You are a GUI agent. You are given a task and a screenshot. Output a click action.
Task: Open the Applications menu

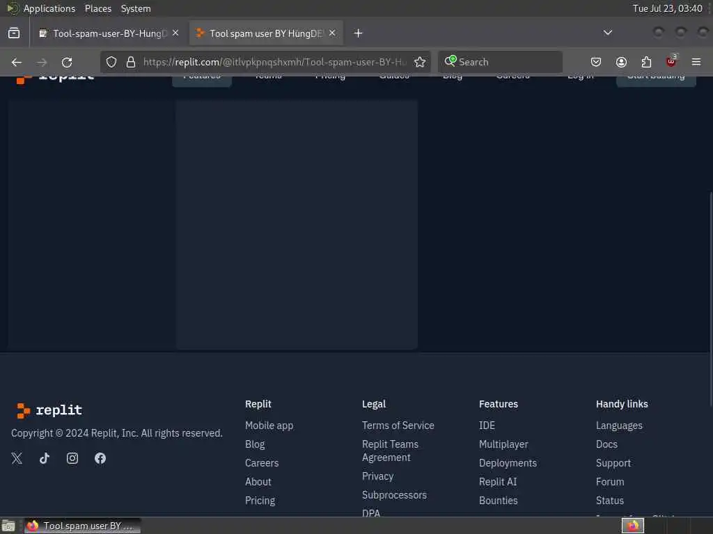(x=49, y=8)
